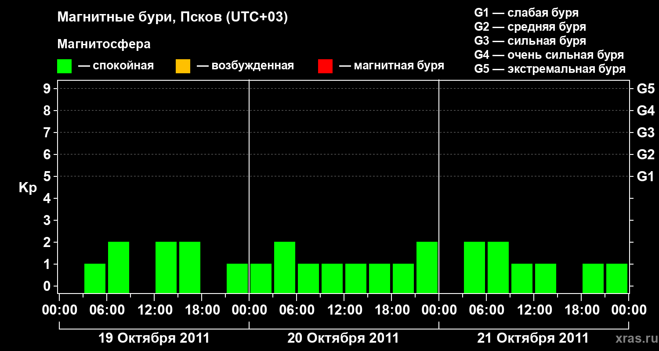
Task: Click the red 'магнитная буря' legend swatch
Action: tap(325, 66)
